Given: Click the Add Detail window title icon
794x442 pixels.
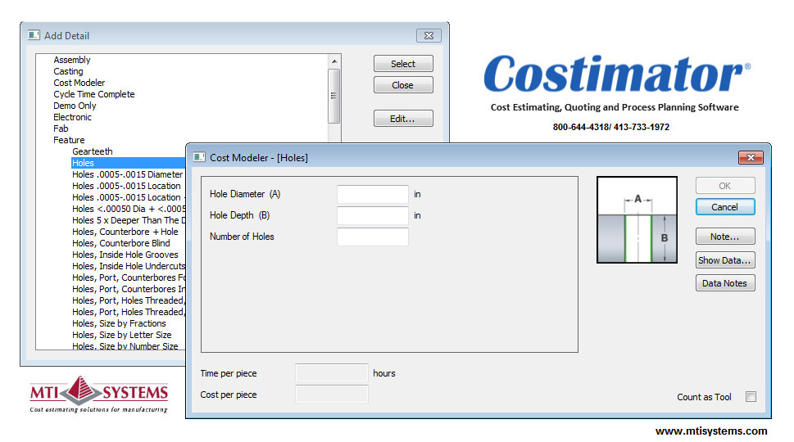Looking at the screenshot, I should [34, 35].
